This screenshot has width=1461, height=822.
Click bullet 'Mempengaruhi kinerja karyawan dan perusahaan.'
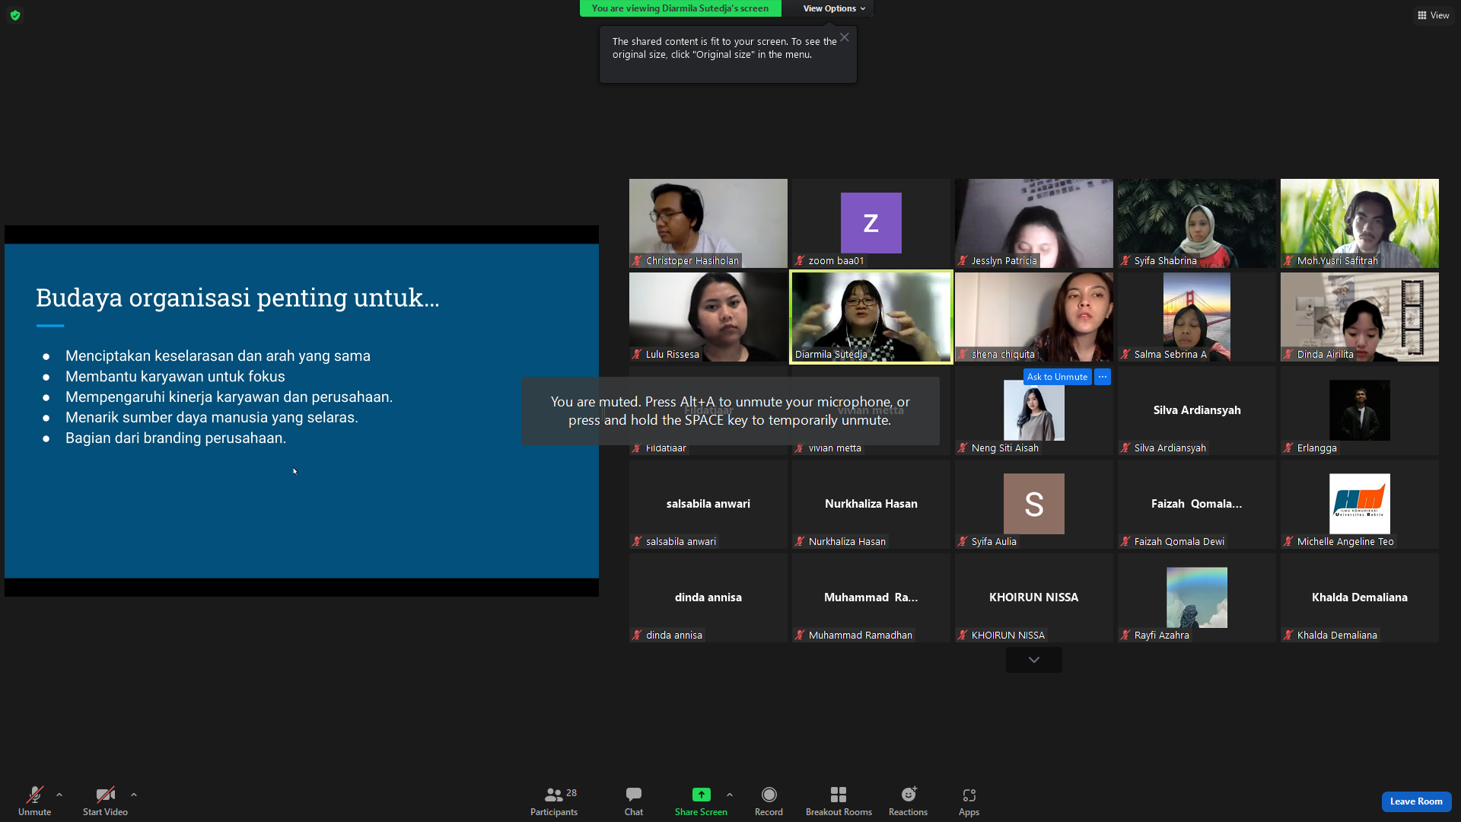(229, 397)
